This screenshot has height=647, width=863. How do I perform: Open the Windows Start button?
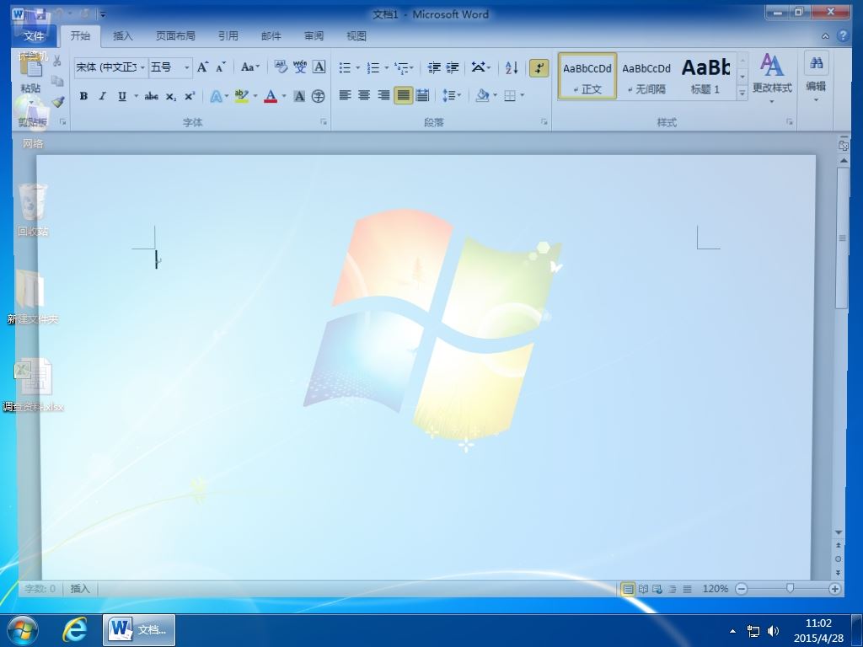(23, 629)
